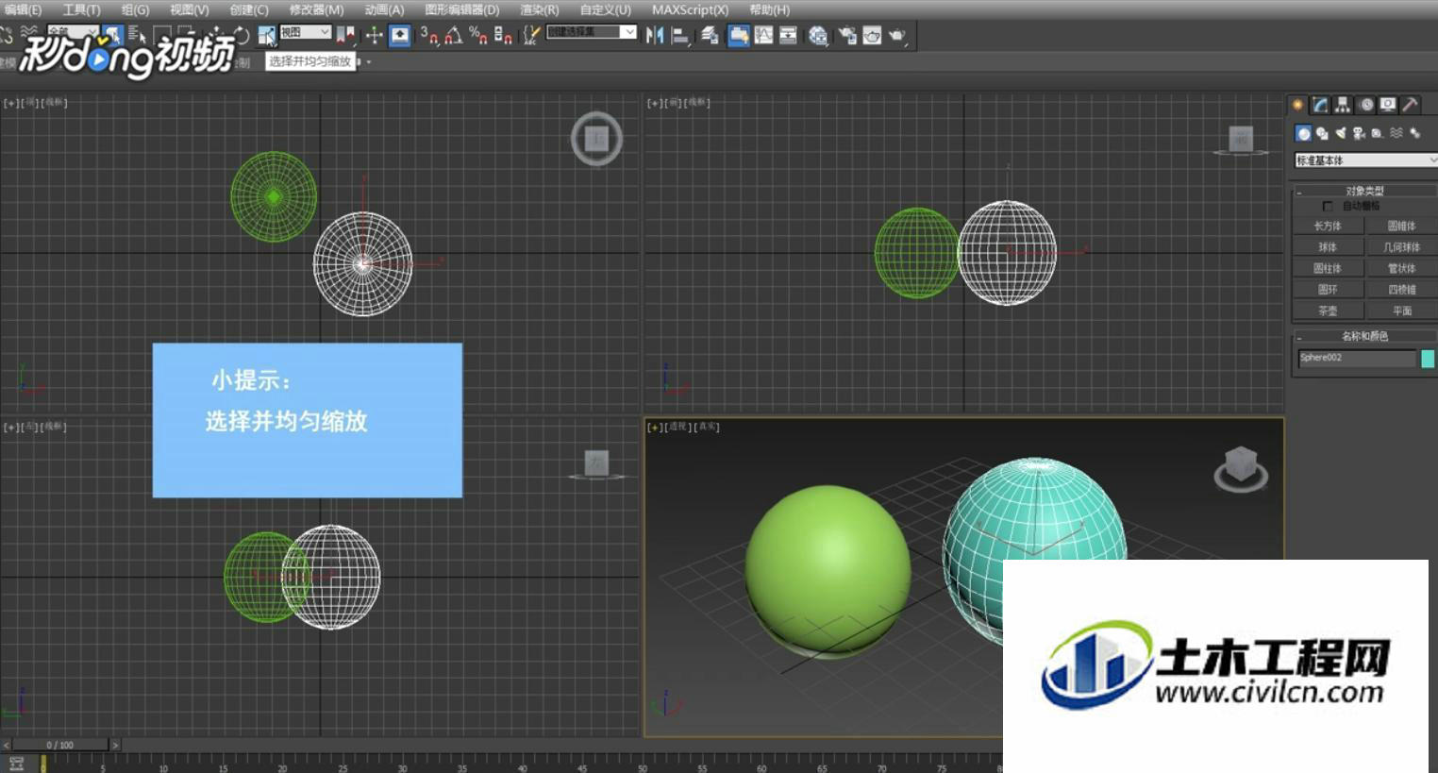Image resolution: width=1438 pixels, height=773 pixels.
Task: Activate Select and Uniform Scale tool
Action: coord(267,36)
